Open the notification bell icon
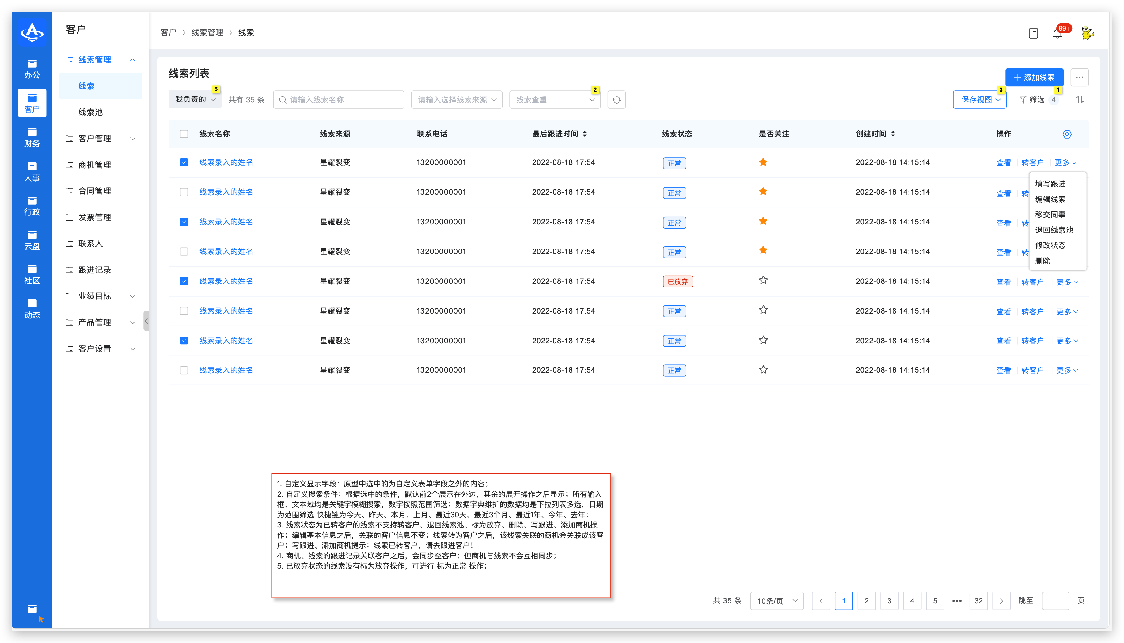This screenshot has height=643, width=1124. pyautogui.click(x=1058, y=33)
